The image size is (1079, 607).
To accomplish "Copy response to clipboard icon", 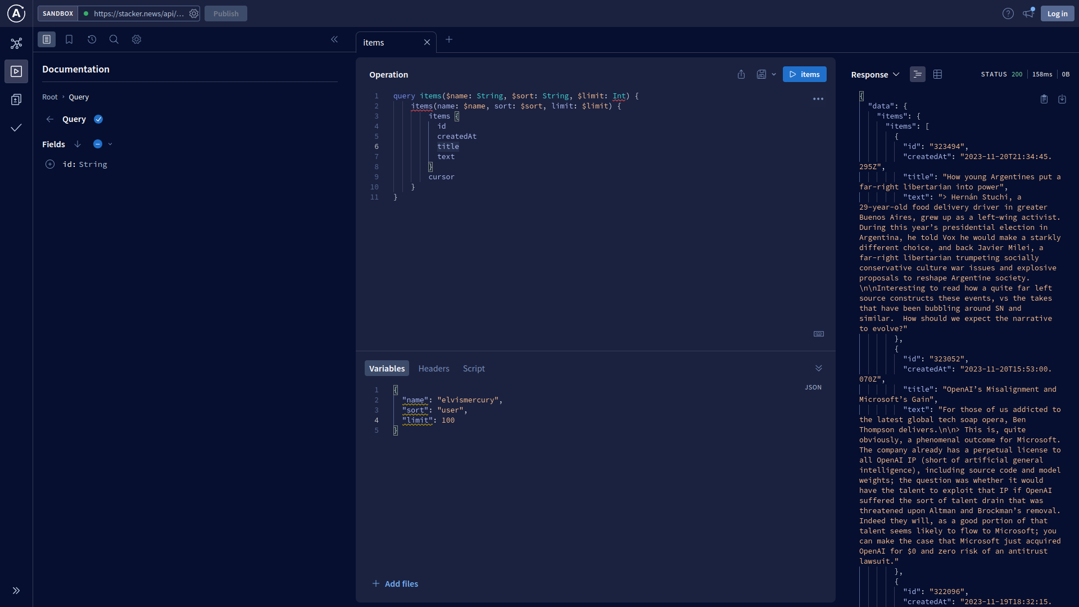I will pyautogui.click(x=1044, y=99).
